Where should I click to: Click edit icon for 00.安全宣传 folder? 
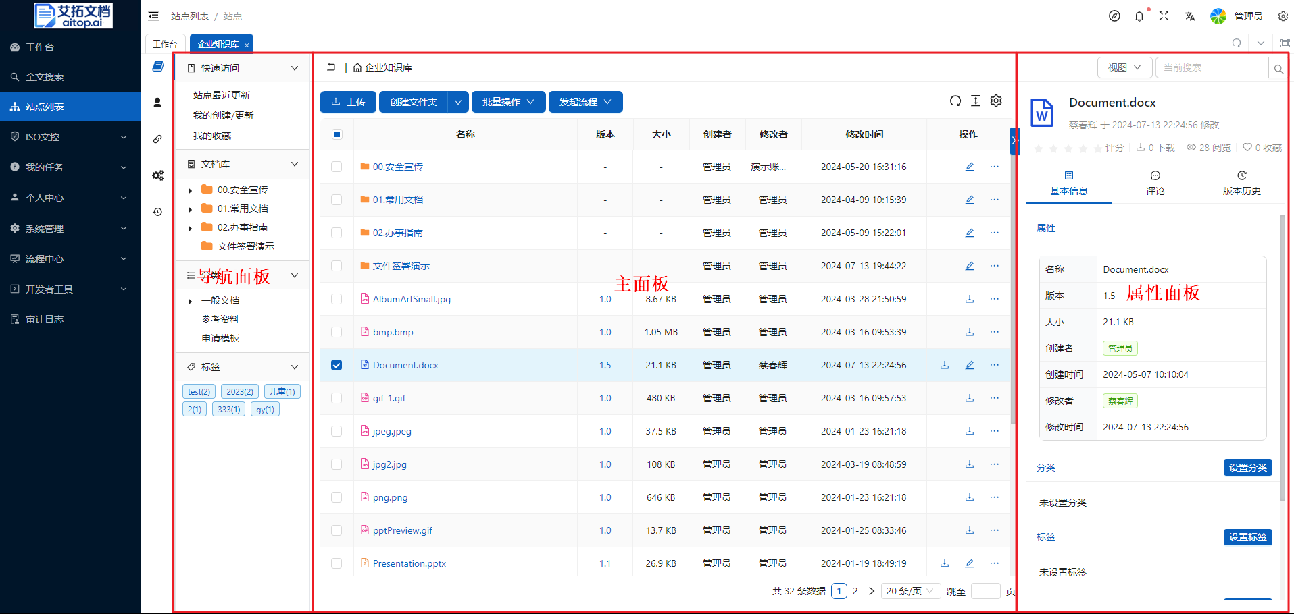tap(970, 167)
